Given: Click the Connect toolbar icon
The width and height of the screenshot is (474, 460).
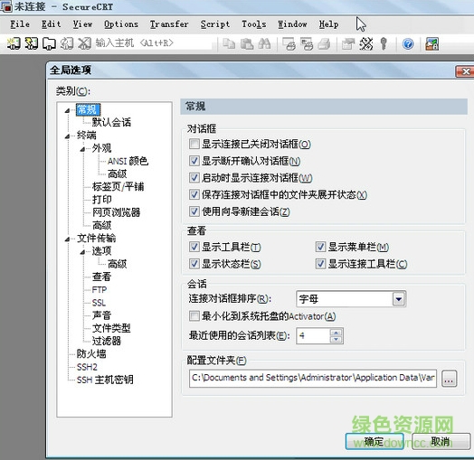Looking at the screenshot, I should click(14, 43).
